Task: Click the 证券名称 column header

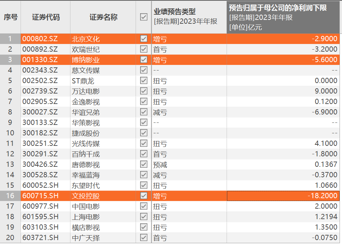Action: [103, 17]
